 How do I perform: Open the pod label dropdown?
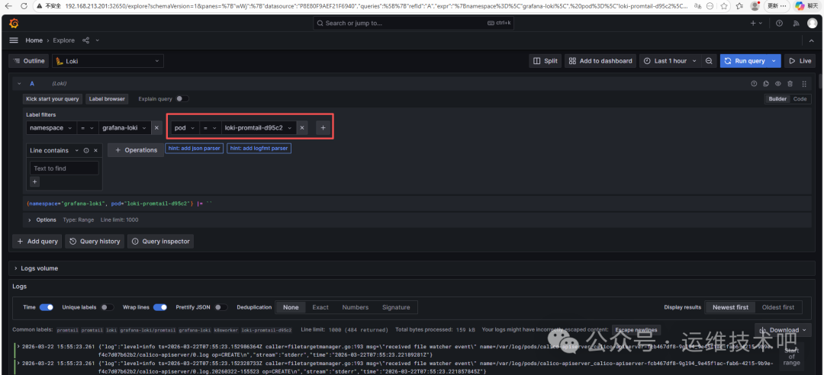pyautogui.click(x=185, y=127)
